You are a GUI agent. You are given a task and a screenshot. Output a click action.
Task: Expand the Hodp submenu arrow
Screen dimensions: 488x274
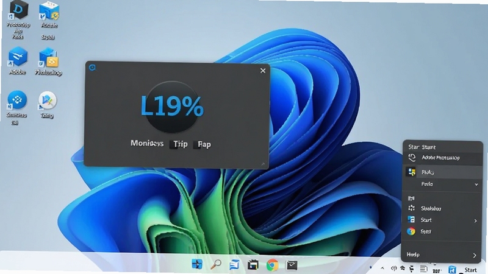pos(475,255)
